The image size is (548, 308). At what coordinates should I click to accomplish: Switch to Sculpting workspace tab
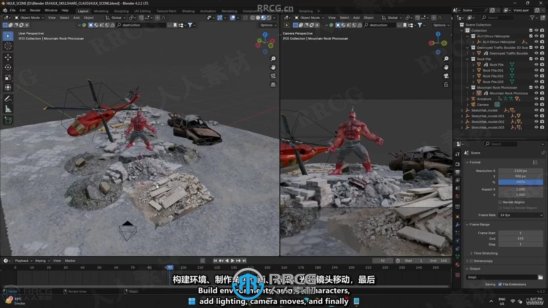[x=121, y=11]
